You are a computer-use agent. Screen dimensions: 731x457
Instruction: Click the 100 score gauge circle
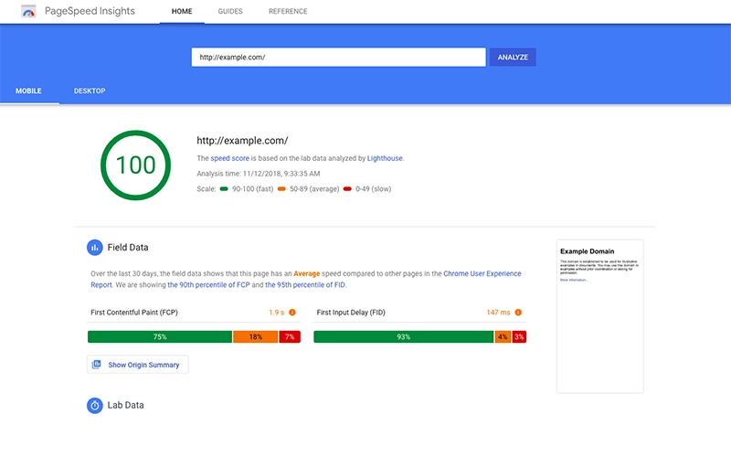pyautogui.click(x=135, y=165)
